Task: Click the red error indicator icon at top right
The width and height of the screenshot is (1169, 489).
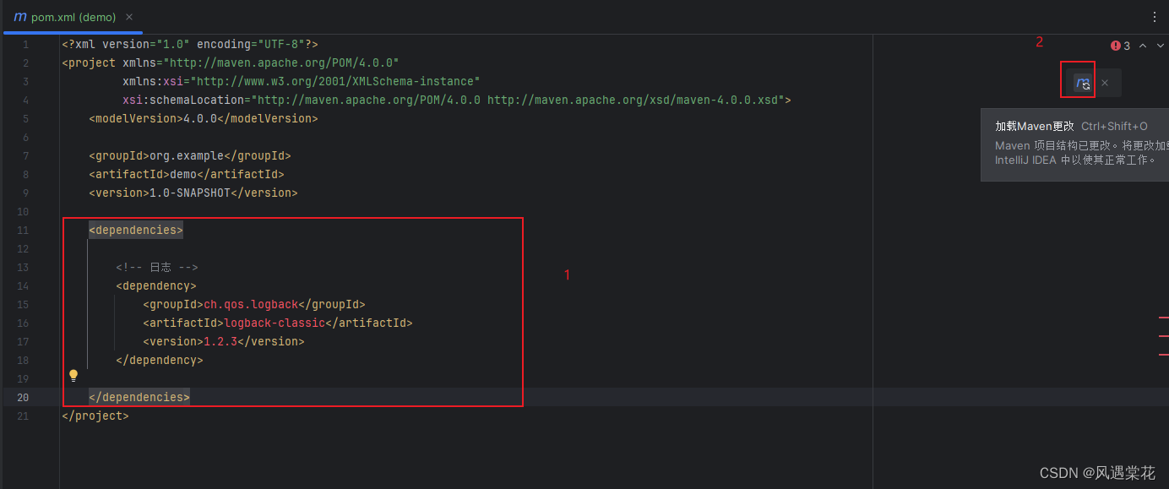Action: (x=1116, y=46)
